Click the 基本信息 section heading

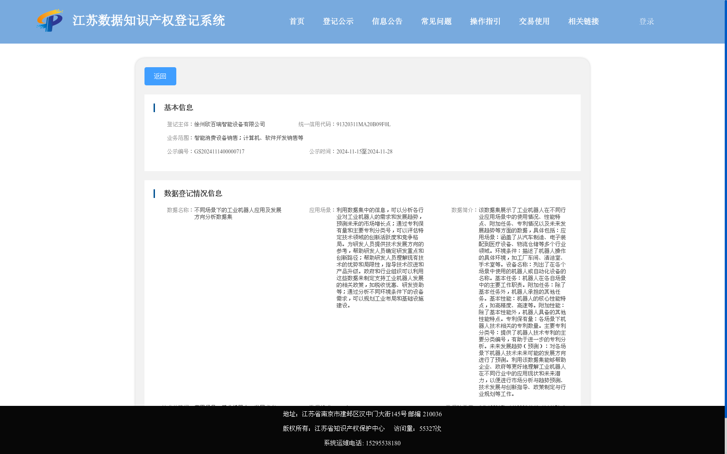[179, 108]
